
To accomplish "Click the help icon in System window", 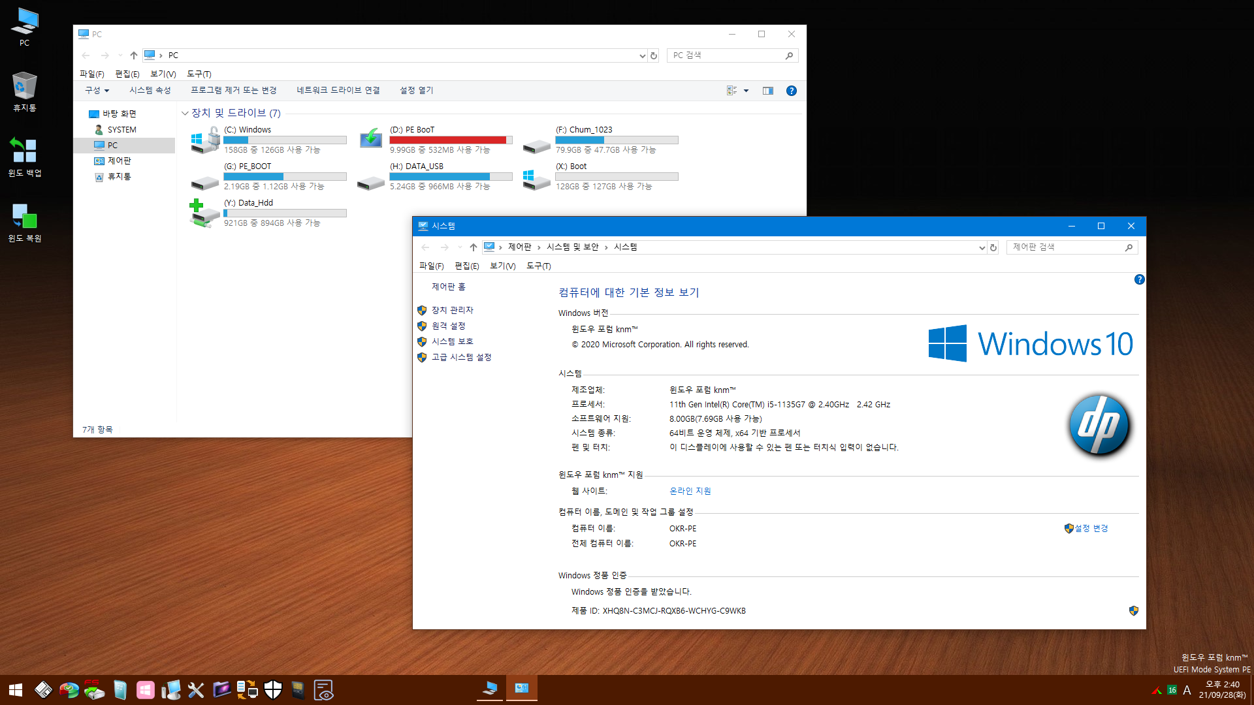I will tap(1139, 279).
